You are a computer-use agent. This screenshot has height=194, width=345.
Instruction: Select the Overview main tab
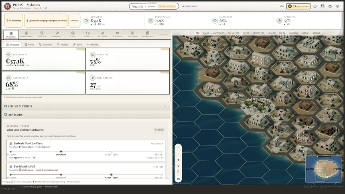click(x=11, y=34)
